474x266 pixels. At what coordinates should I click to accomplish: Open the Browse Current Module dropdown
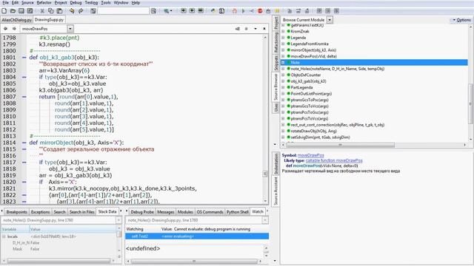pyautogui.click(x=330, y=20)
